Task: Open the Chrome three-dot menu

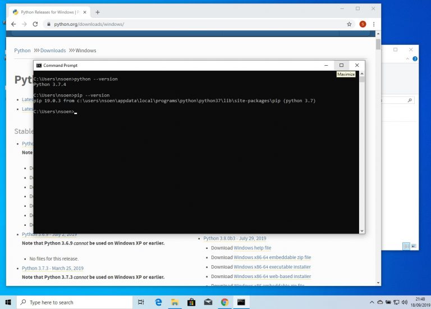Action: click(374, 24)
